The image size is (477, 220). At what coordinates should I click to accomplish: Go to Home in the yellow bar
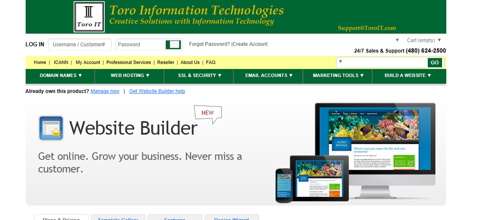point(40,62)
